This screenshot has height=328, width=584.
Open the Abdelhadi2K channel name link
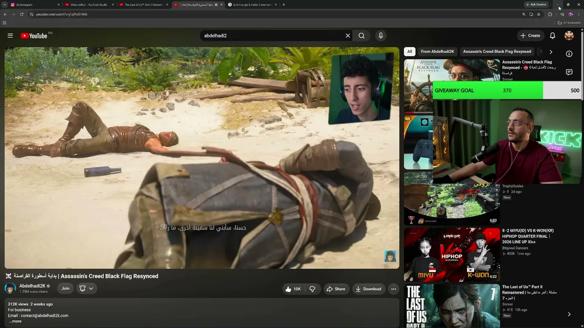coord(32,286)
